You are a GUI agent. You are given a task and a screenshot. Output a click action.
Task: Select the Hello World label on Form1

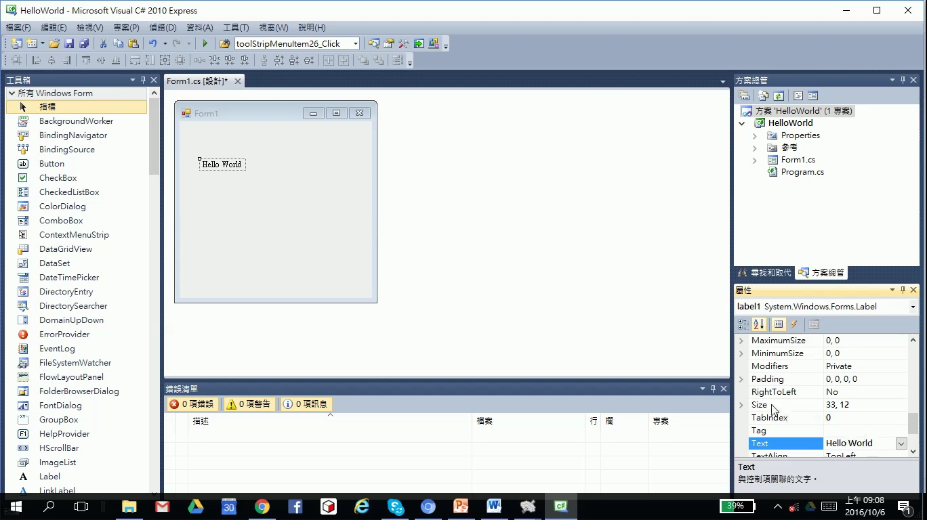click(222, 165)
